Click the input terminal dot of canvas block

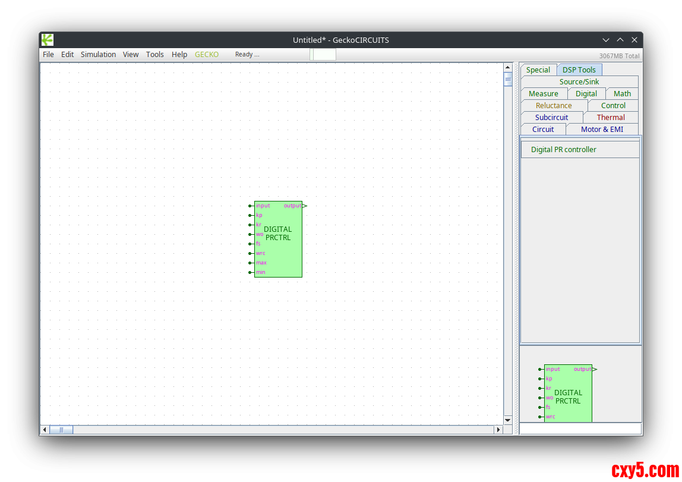pyautogui.click(x=250, y=206)
